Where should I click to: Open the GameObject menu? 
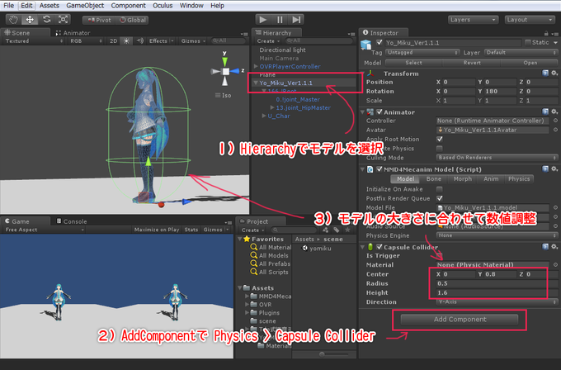85,6
